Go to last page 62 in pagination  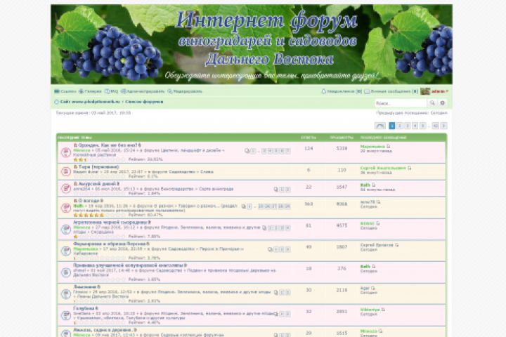tap(435, 126)
